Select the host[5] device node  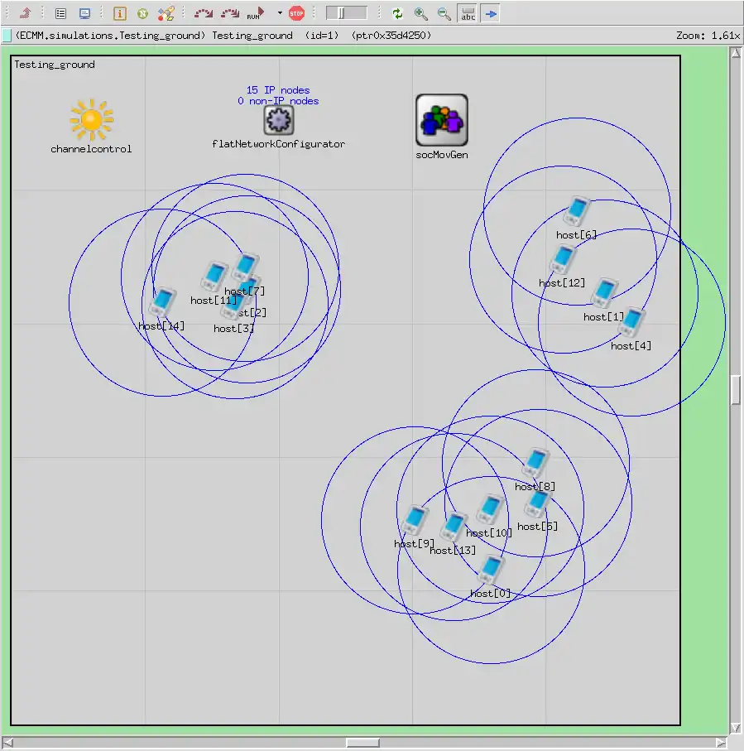(x=537, y=503)
